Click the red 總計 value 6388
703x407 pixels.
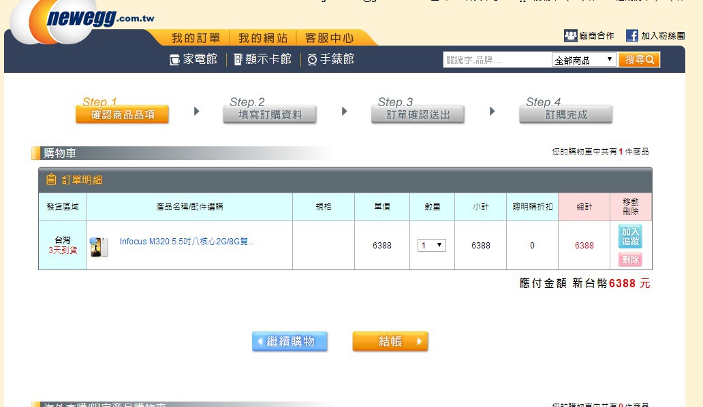[x=584, y=246]
